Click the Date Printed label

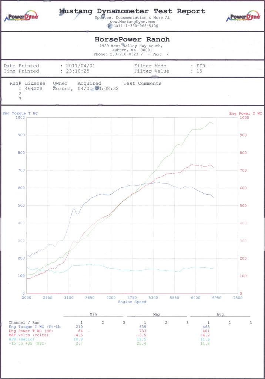coord(21,66)
